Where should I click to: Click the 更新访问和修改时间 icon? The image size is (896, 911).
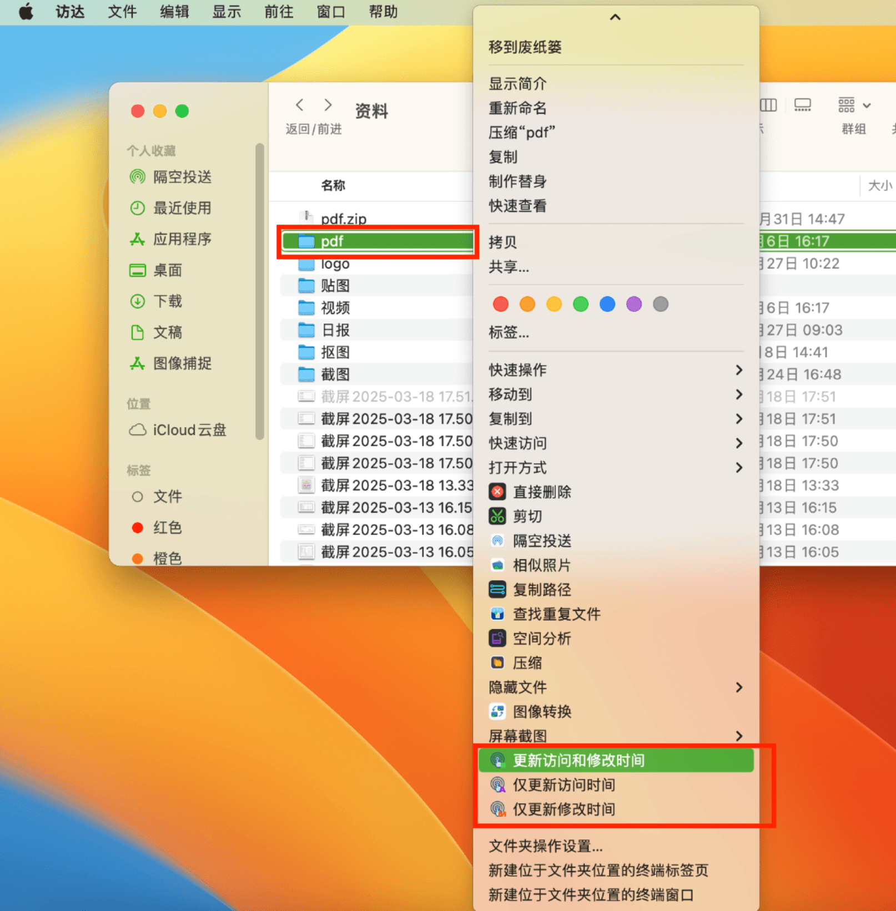point(497,761)
